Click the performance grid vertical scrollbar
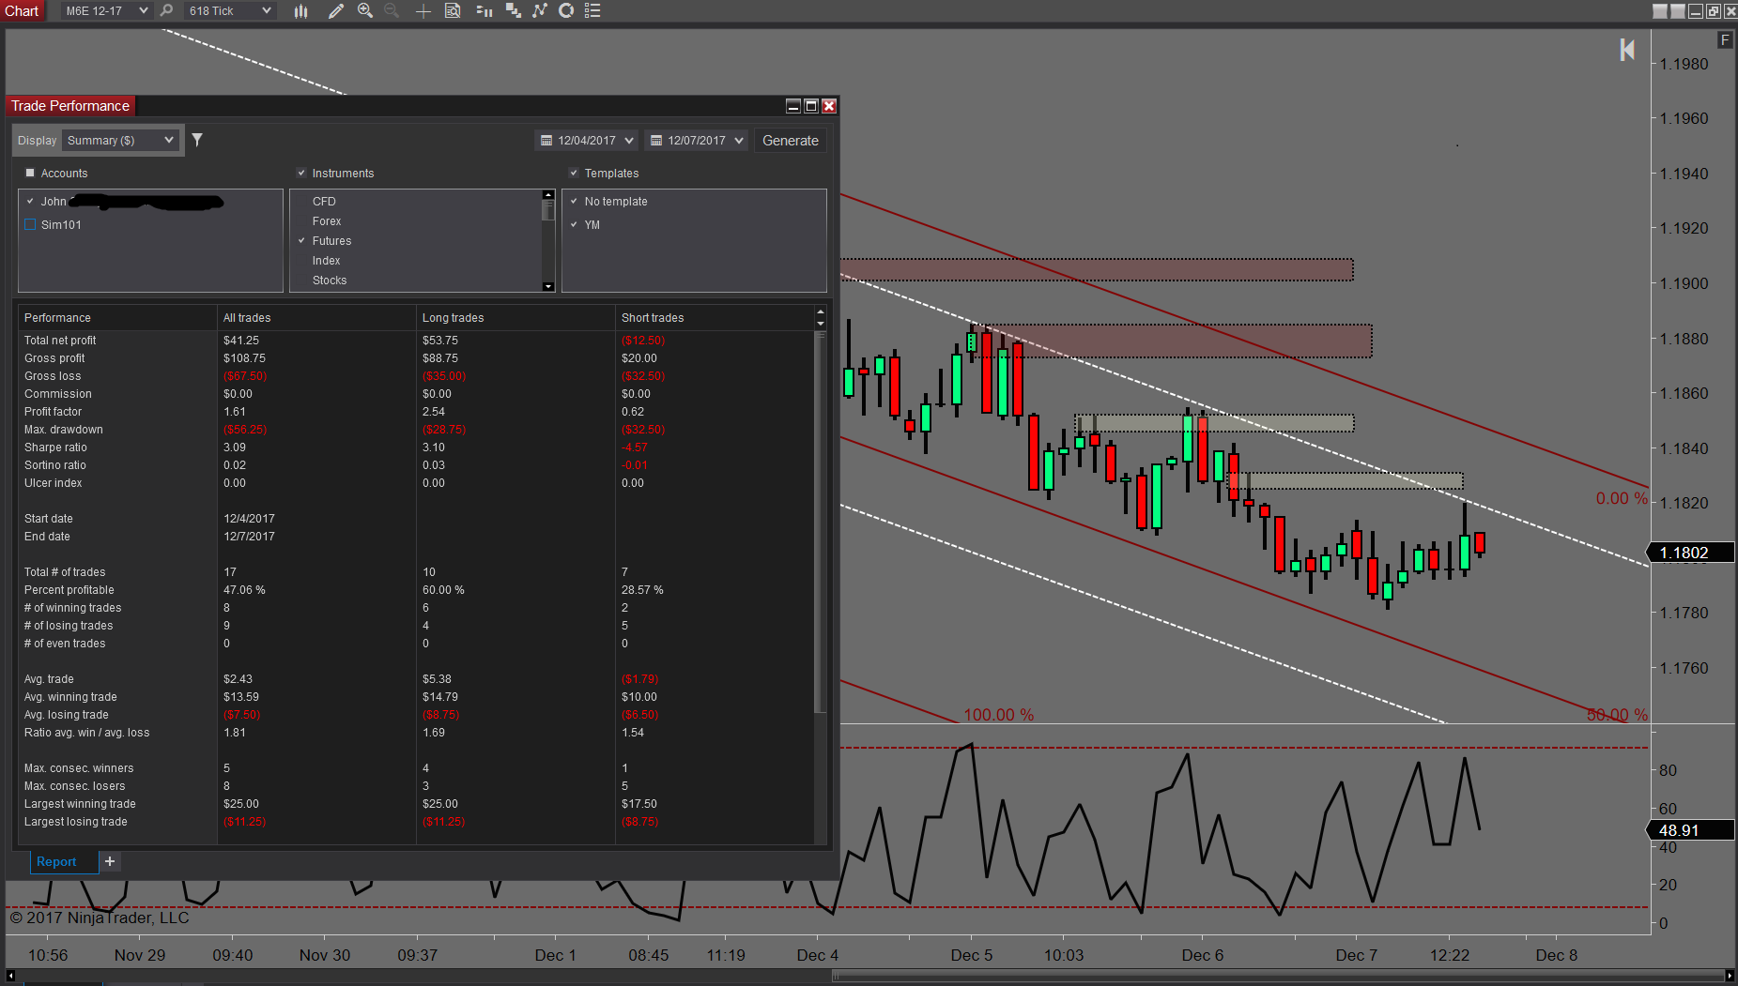This screenshot has width=1738, height=986. 821,522
